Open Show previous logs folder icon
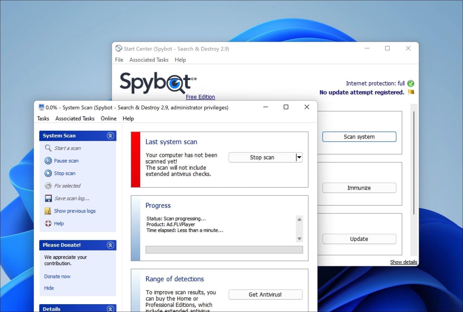Image resolution: width=463 pixels, height=312 pixels. pyautogui.click(x=48, y=211)
